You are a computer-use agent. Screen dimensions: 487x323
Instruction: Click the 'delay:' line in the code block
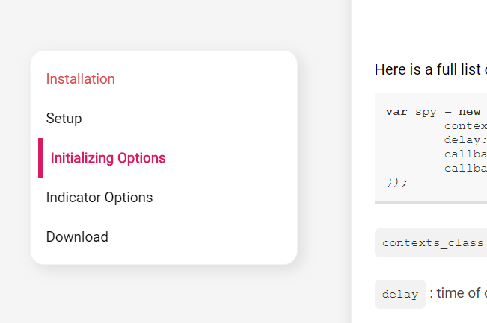[465, 140]
